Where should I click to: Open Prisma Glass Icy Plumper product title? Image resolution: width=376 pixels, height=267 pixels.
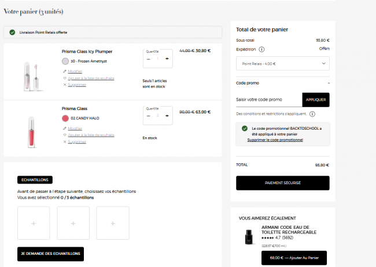(87, 52)
